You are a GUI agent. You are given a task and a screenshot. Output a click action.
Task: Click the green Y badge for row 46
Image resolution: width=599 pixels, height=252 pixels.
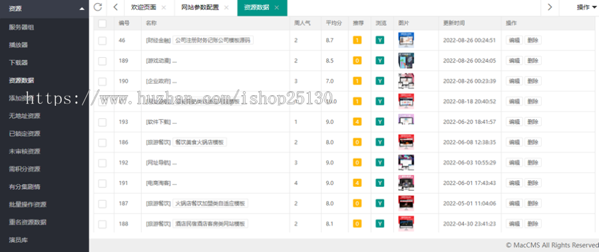coord(380,40)
